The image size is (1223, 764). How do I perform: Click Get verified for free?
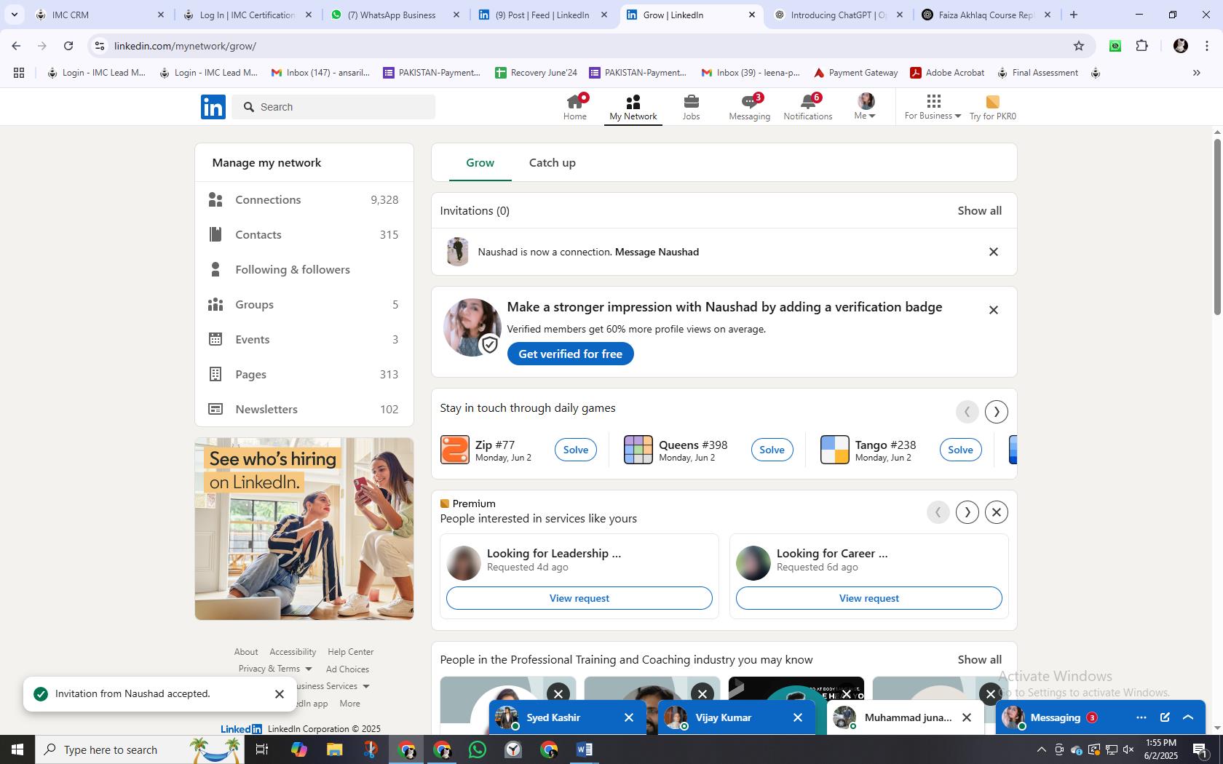[570, 354]
